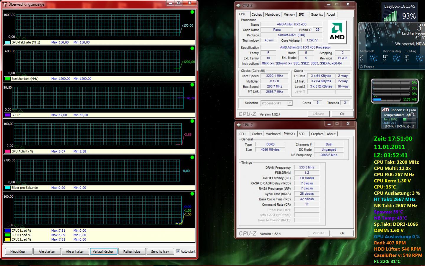The width and height of the screenshot is (425, 266).
Task: Click the green status dot of GPU t graph
Action: tap(192, 85)
